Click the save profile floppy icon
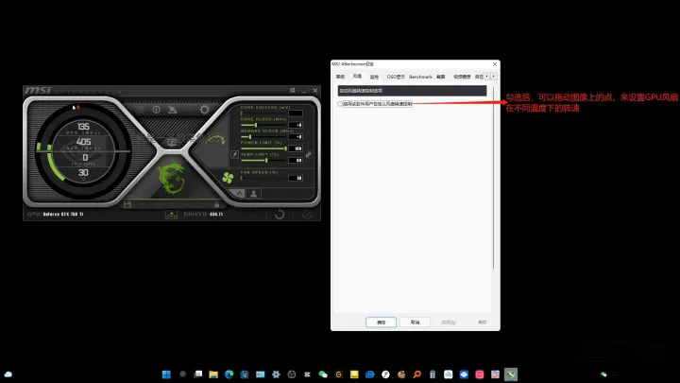The image size is (680, 383). coord(127,204)
